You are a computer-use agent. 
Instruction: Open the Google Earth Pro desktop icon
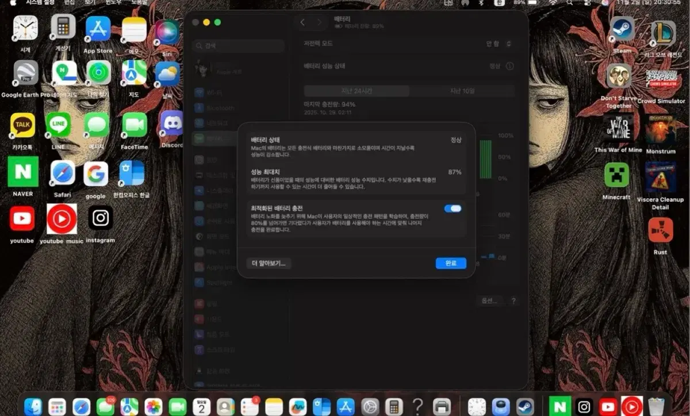click(25, 72)
